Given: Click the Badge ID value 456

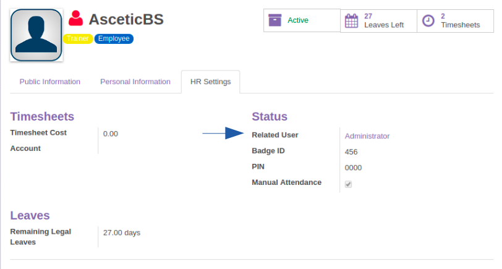Looking at the screenshot, I should (351, 152).
